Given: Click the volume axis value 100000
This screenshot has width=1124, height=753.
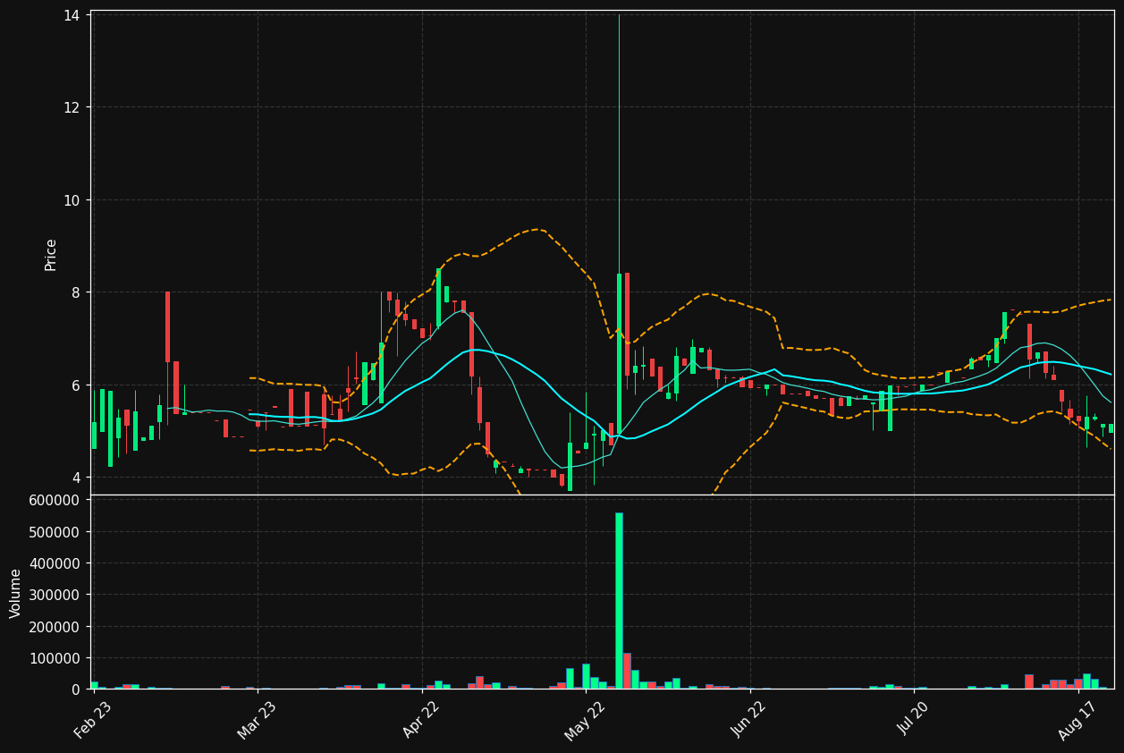Looking at the screenshot, I should 55,658.
